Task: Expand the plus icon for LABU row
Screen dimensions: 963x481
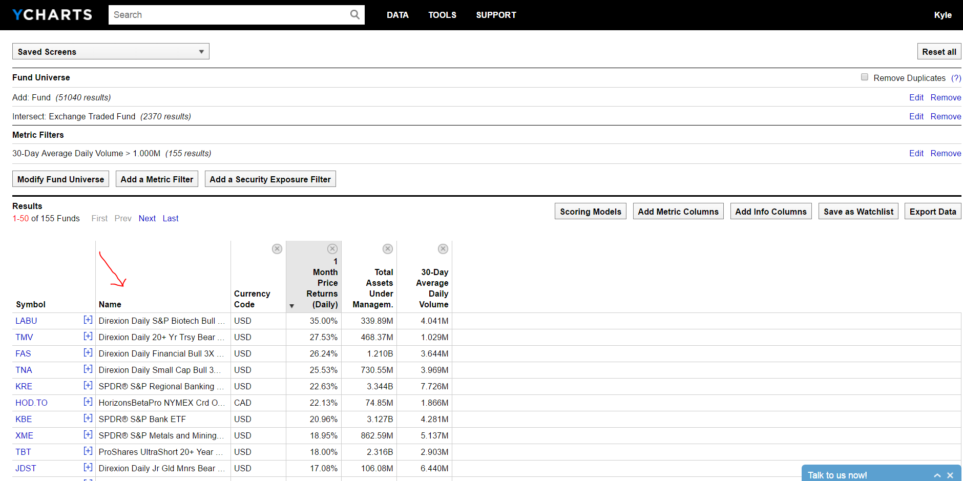Action: point(88,320)
